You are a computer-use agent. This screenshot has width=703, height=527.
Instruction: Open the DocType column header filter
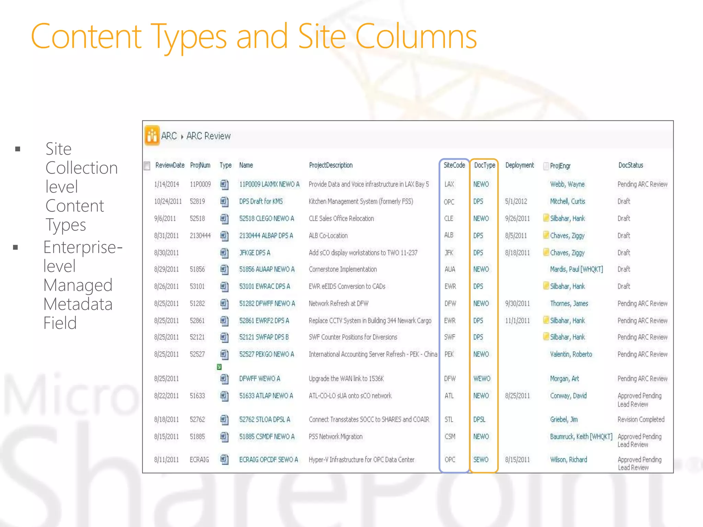click(x=484, y=165)
